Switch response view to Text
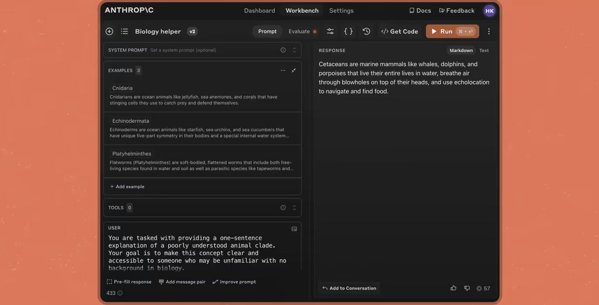599x305 pixels. tap(484, 51)
